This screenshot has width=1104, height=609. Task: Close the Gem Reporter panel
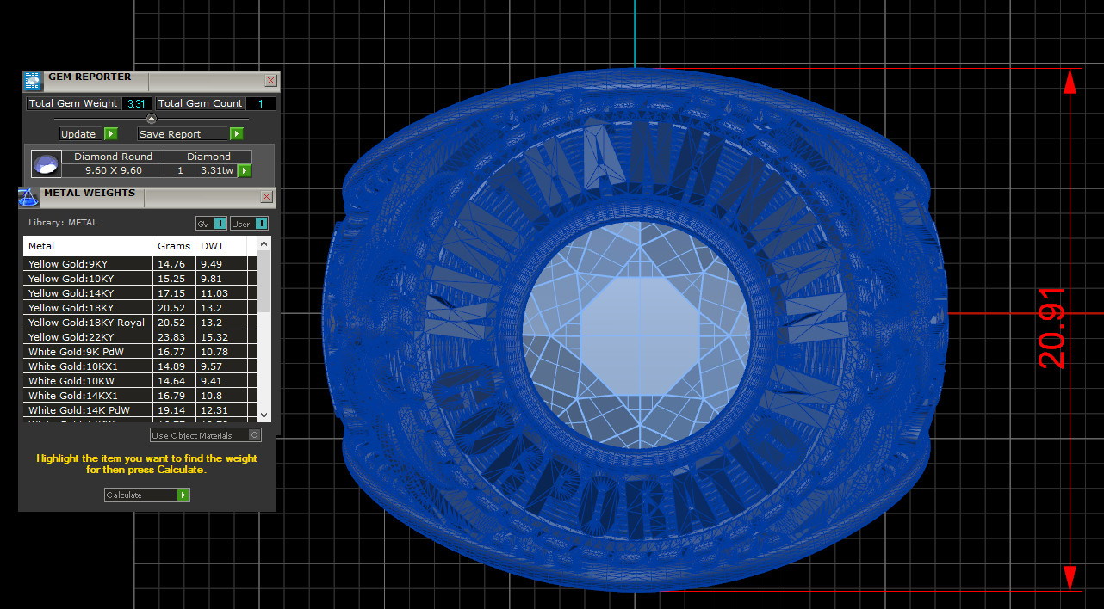tap(270, 81)
